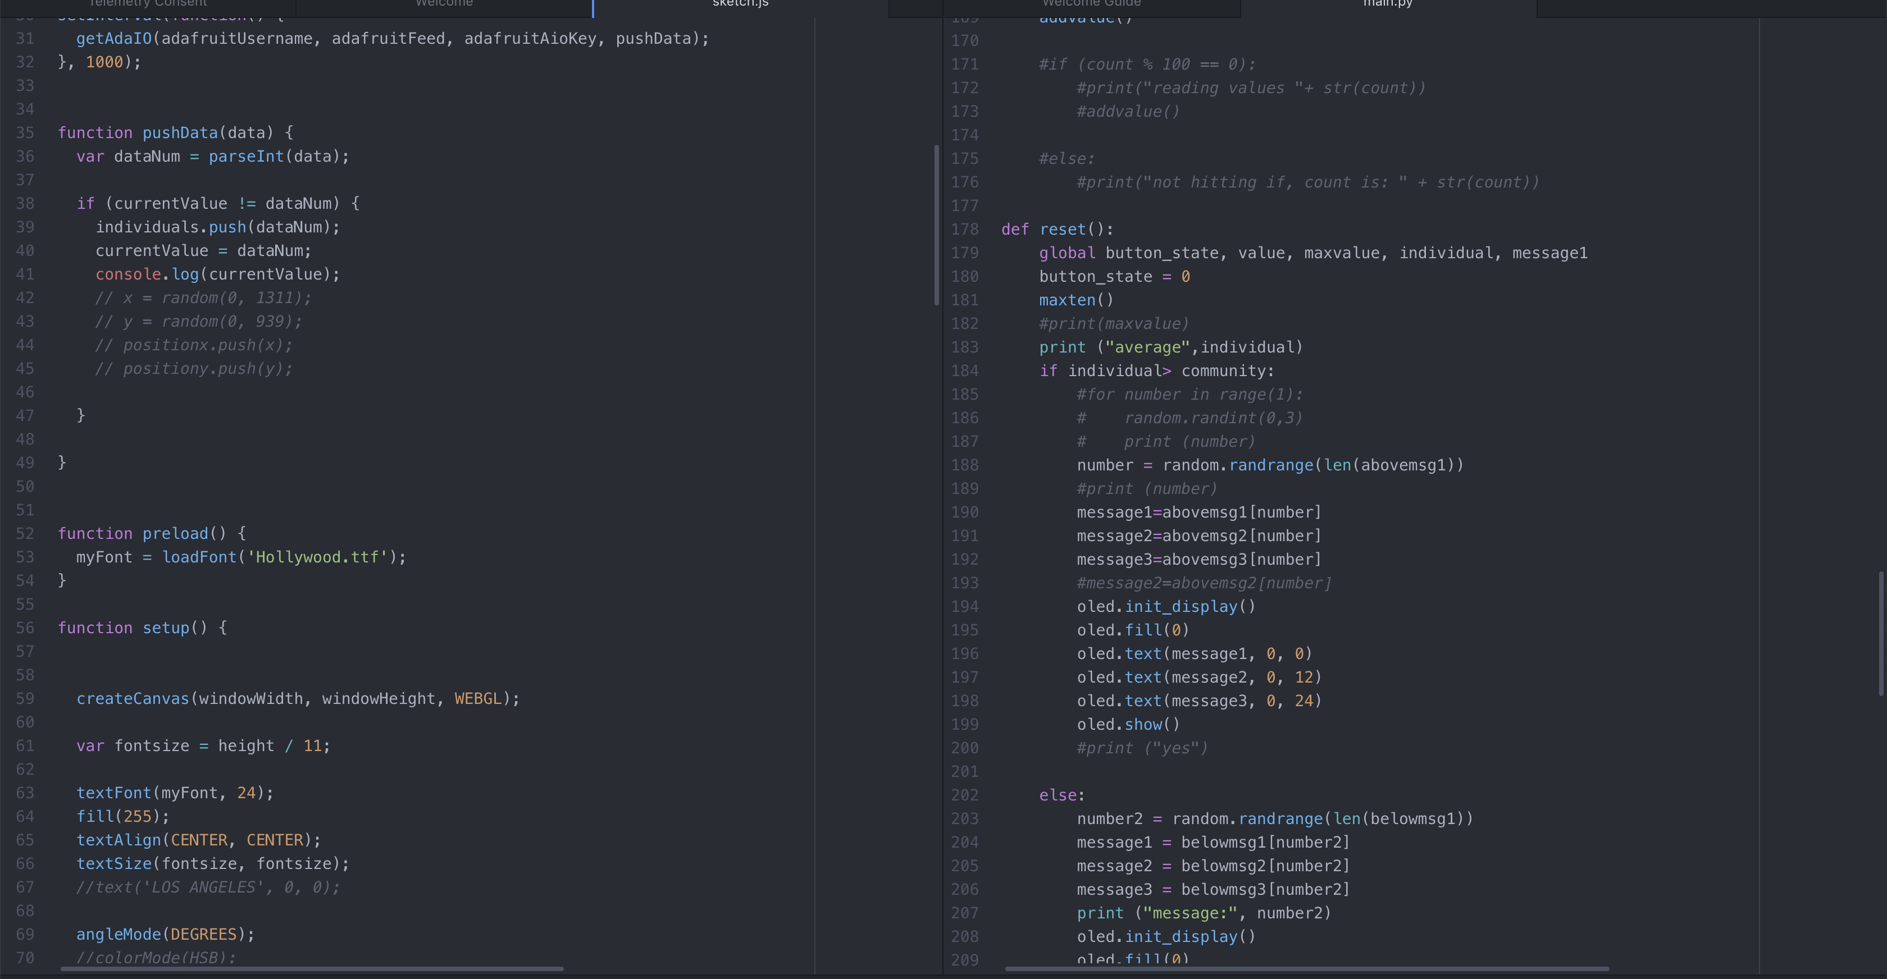Click 'var dataNum = parseInt(data);' line

213,157
